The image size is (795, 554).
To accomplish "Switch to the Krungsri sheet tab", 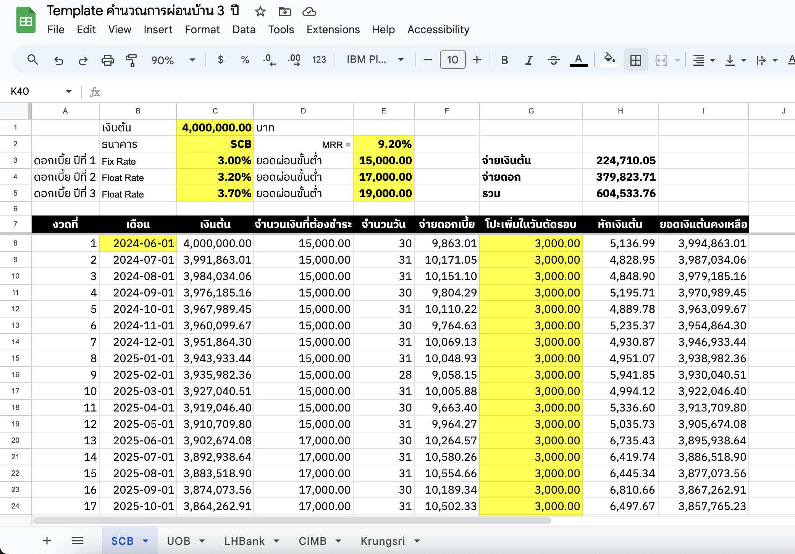I will pyautogui.click(x=383, y=541).
